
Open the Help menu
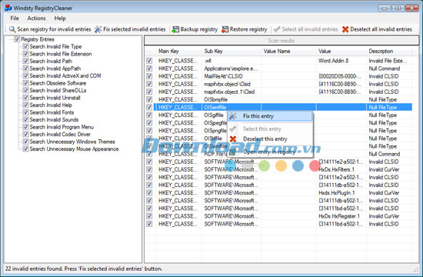60,18
